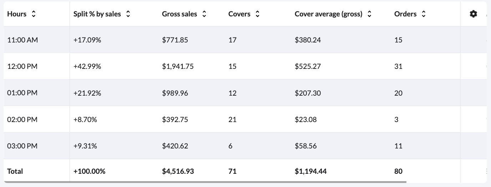Screen dimensions: 491x187
Task: Click the Hours column header label
Action: click(17, 14)
